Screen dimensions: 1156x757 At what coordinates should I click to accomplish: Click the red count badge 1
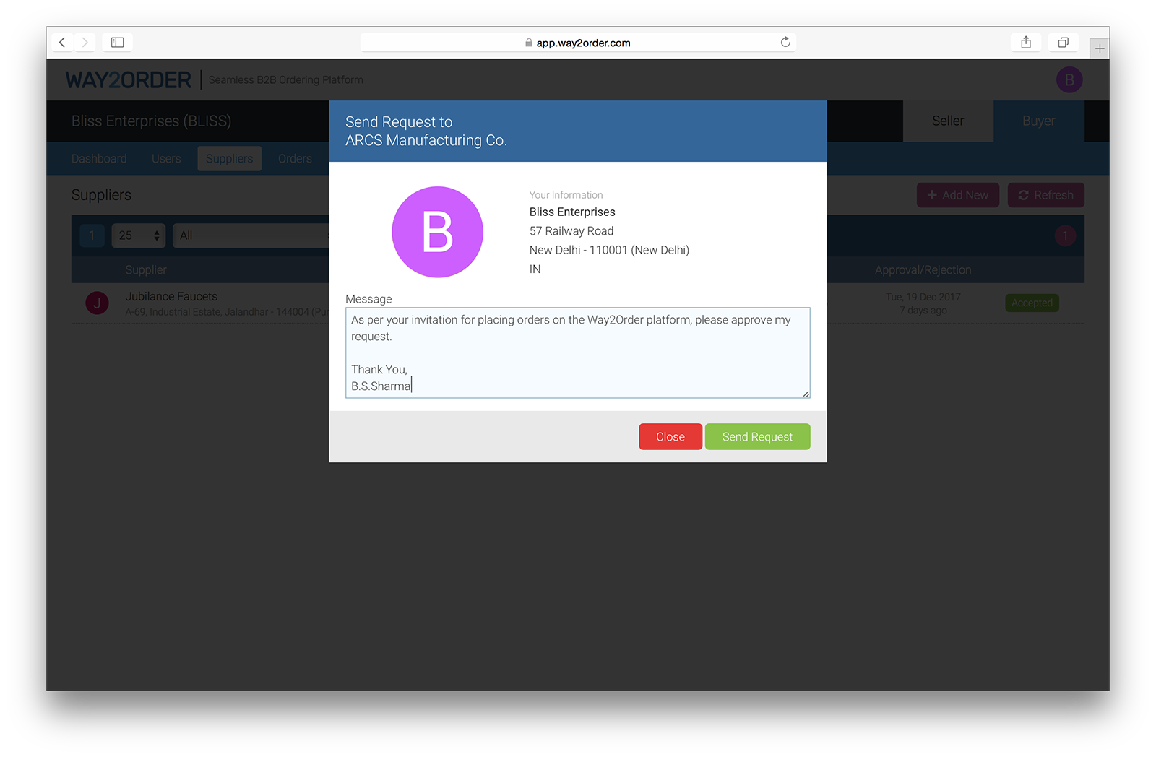click(x=1065, y=235)
